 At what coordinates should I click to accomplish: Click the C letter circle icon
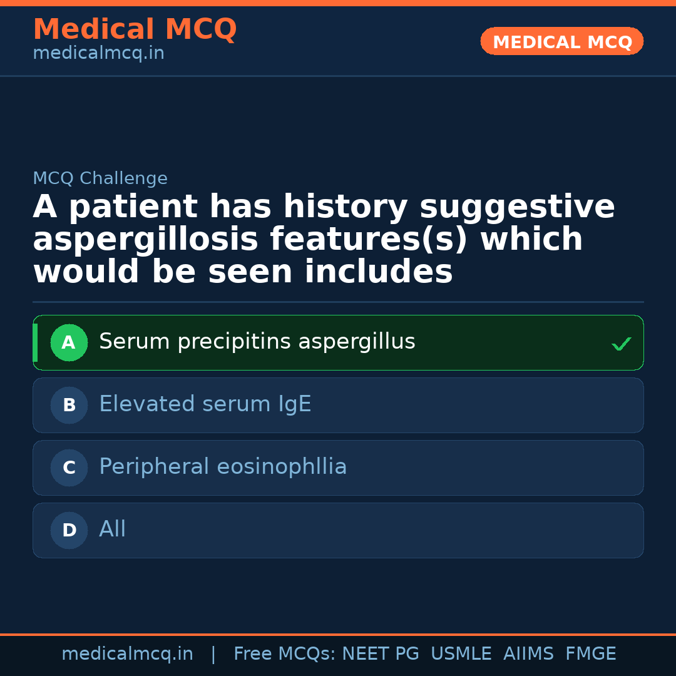pyautogui.click(x=69, y=468)
